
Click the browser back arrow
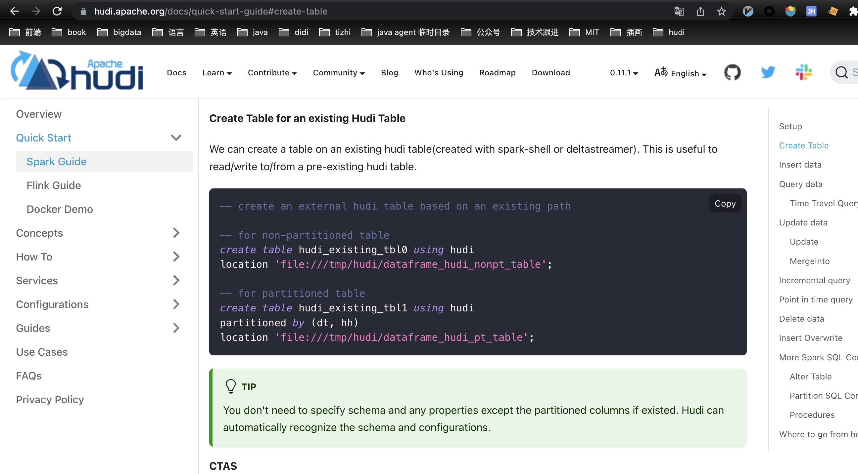point(14,11)
